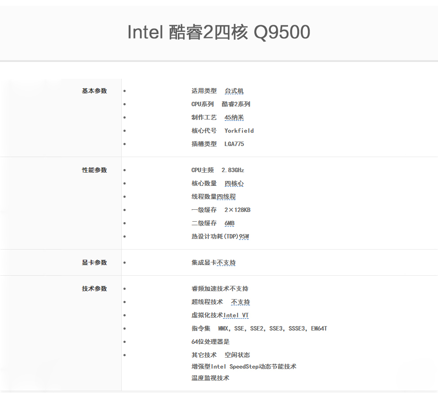Image resolution: width=438 pixels, height=404 pixels.
Task: Click the 核心数量 label
Action: click(204, 184)
